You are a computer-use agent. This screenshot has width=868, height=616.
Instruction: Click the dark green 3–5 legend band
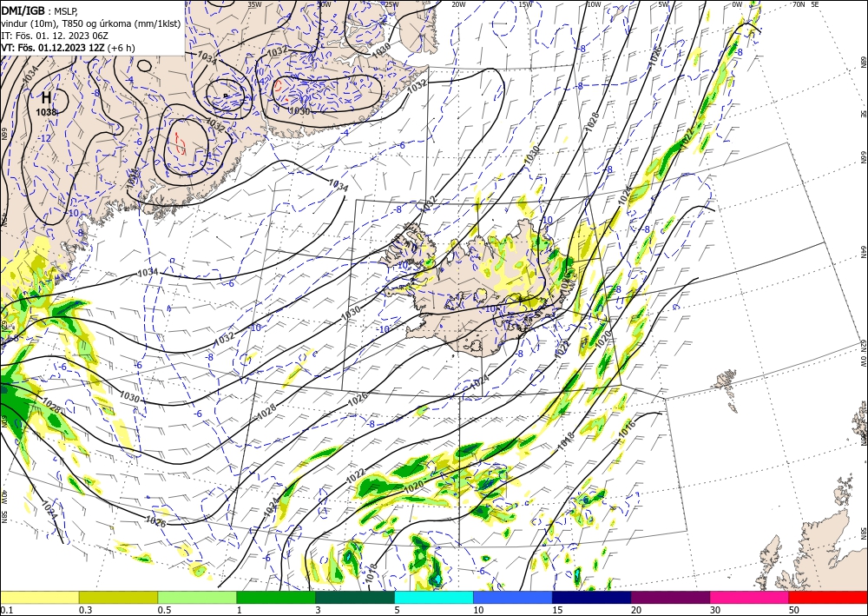point(355,597)
